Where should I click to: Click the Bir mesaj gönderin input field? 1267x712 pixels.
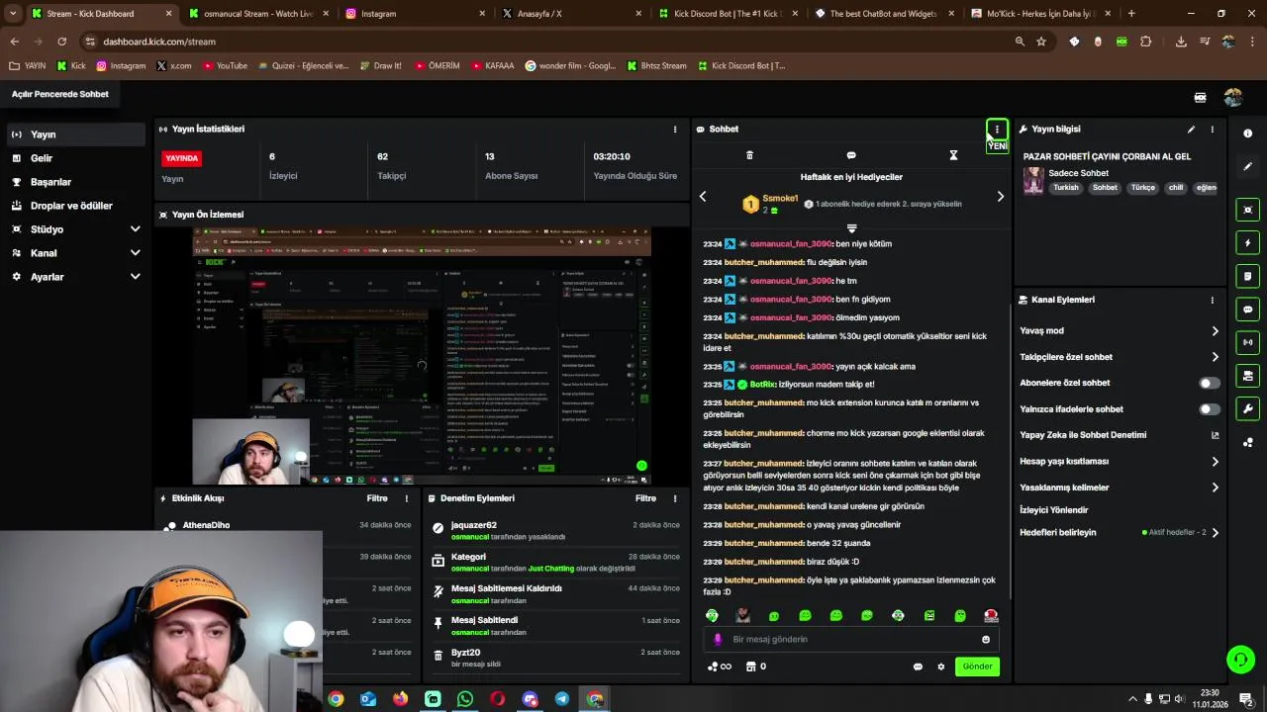click(851, 640)
